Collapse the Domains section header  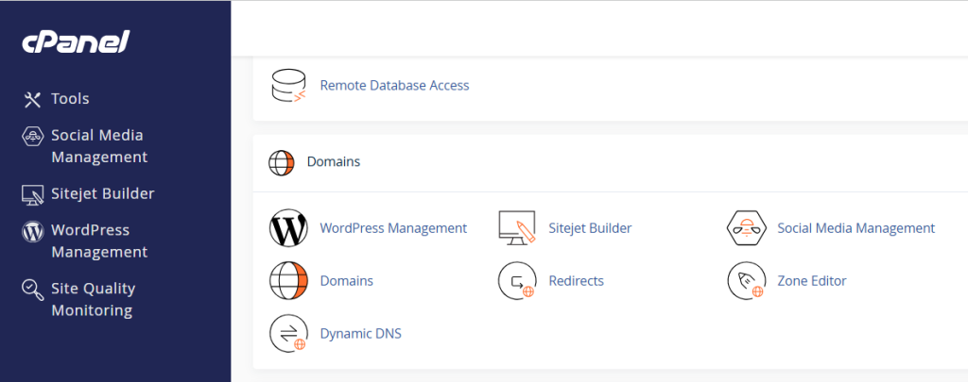pyautogui.click(x=333, y=162)
